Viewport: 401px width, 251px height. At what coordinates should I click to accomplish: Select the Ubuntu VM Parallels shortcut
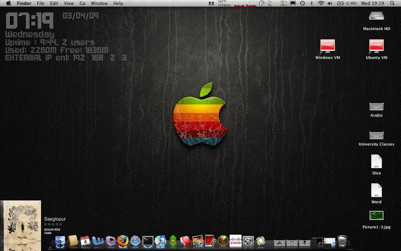(x=376, y=49)
